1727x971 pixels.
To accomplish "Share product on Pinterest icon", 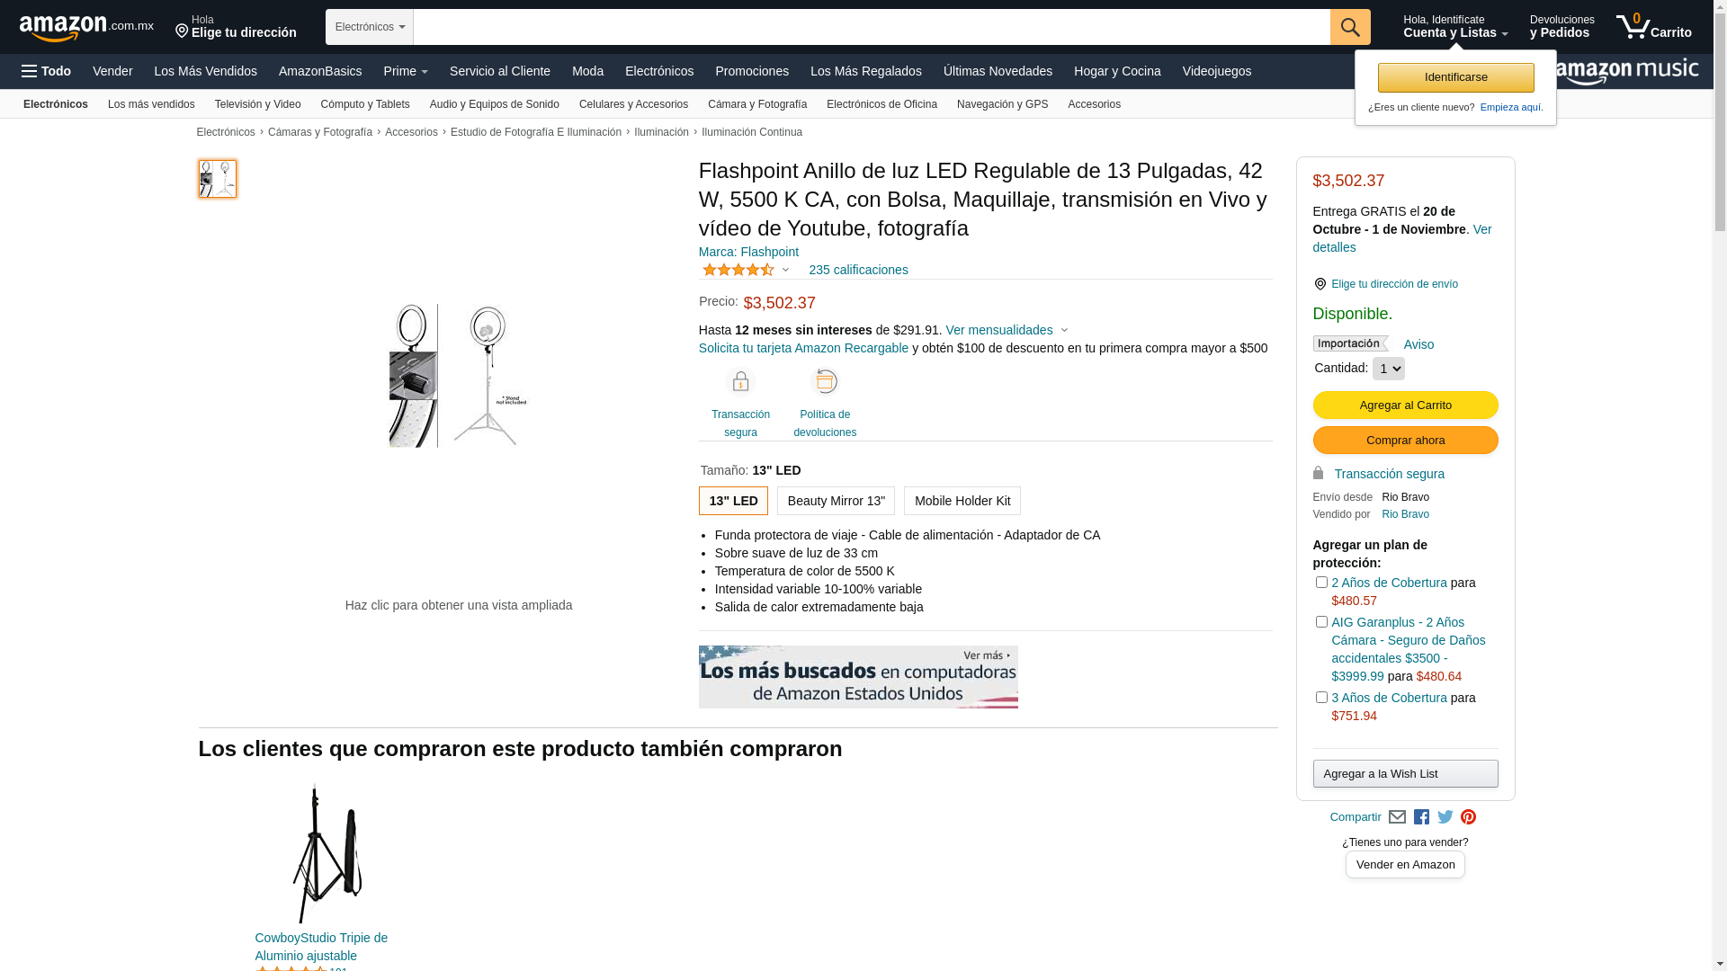I will pos(1469,817).
